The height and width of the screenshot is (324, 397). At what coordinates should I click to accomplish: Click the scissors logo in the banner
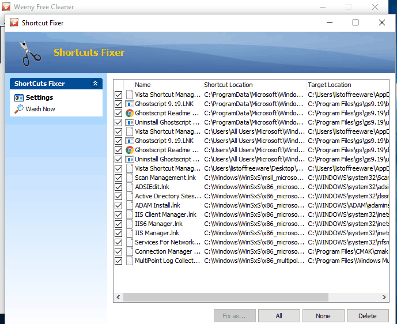click(x=30, y=54)
